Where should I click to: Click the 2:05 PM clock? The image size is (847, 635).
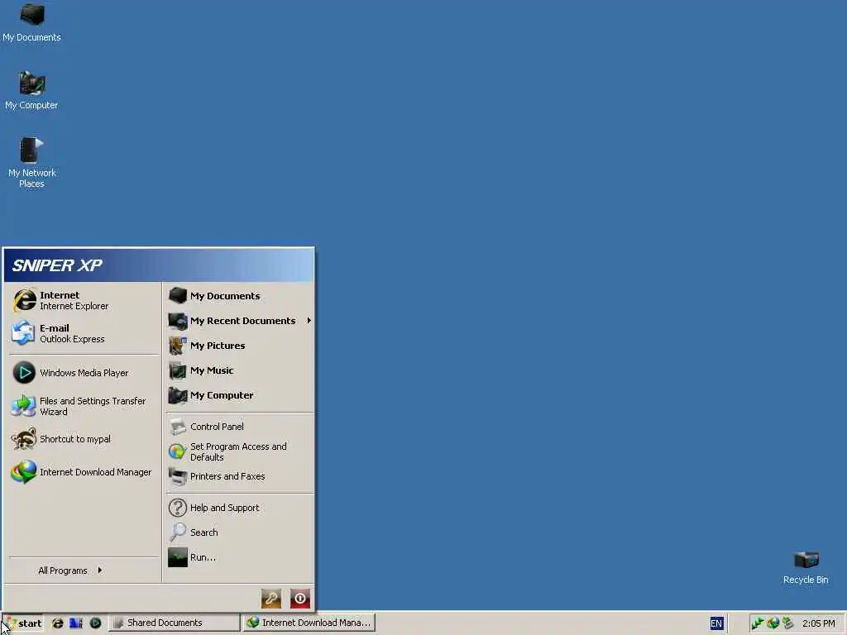point(818,623)
